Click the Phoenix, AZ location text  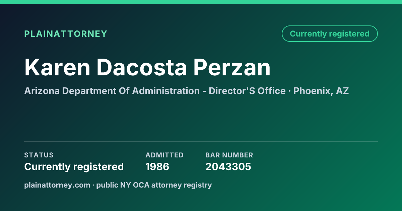point(321,91)
